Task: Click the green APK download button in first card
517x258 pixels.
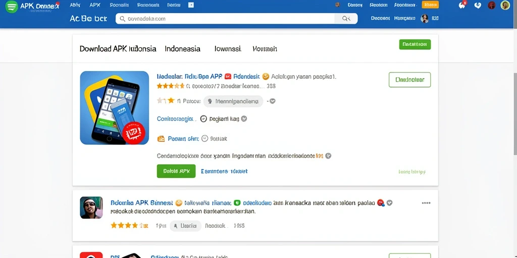Action: [x=176, y=171]
